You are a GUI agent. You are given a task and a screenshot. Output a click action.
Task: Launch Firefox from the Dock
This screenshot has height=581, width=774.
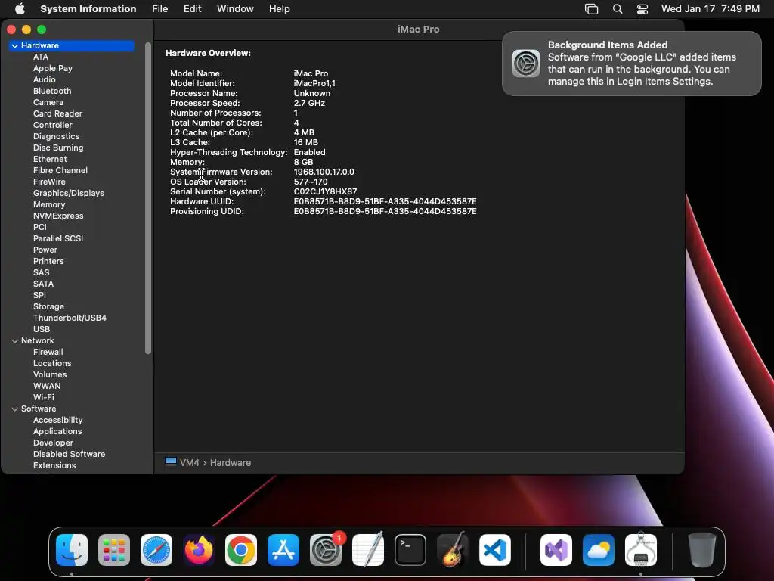pos(199,550)
